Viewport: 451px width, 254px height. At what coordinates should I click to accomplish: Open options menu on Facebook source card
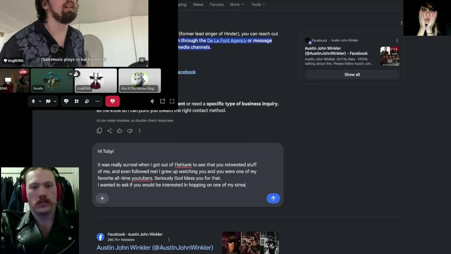pyautogui.click(x=397, y=41)
